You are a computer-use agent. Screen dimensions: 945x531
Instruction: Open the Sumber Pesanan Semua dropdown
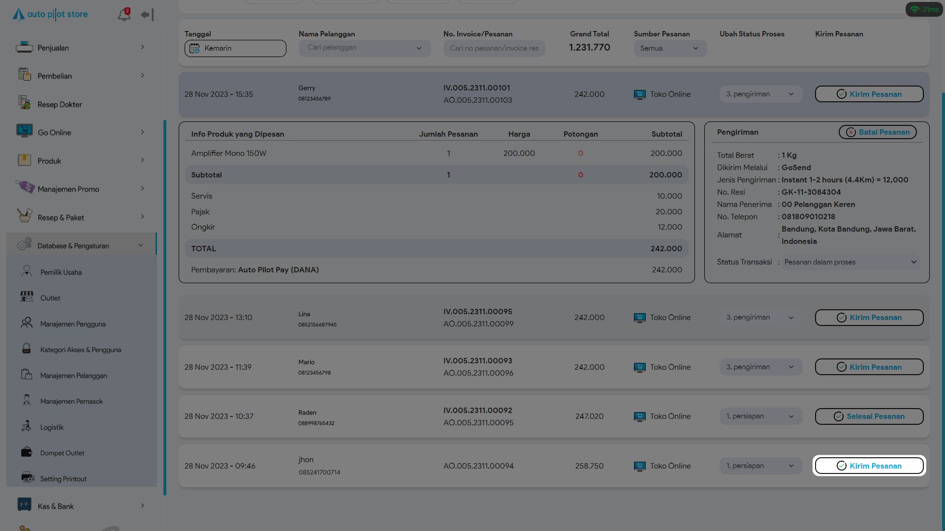pos(669,48)
